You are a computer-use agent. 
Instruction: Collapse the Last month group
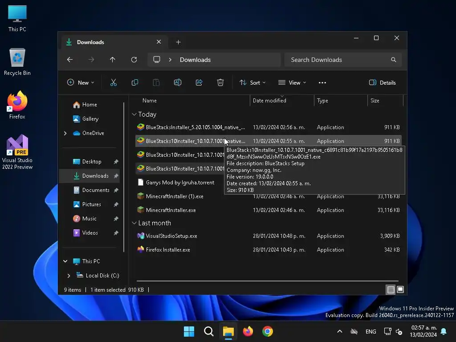coord(134,223)
